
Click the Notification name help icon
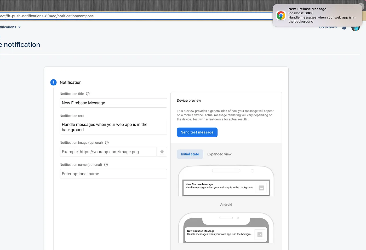106,165
